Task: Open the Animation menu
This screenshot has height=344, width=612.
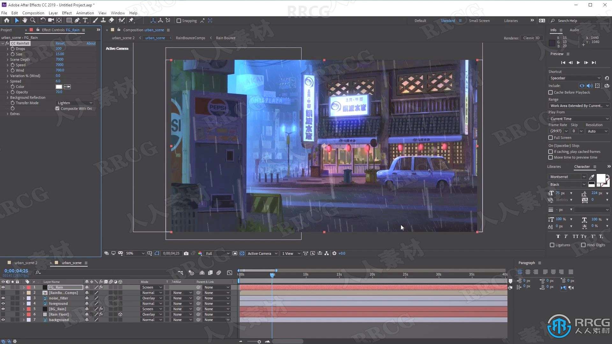Action: (85, 13)
